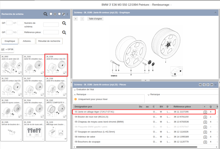Select row 05 Chapeau de moyeu
The height and width of the screenshot is (149, 220).
click(145, 122)
